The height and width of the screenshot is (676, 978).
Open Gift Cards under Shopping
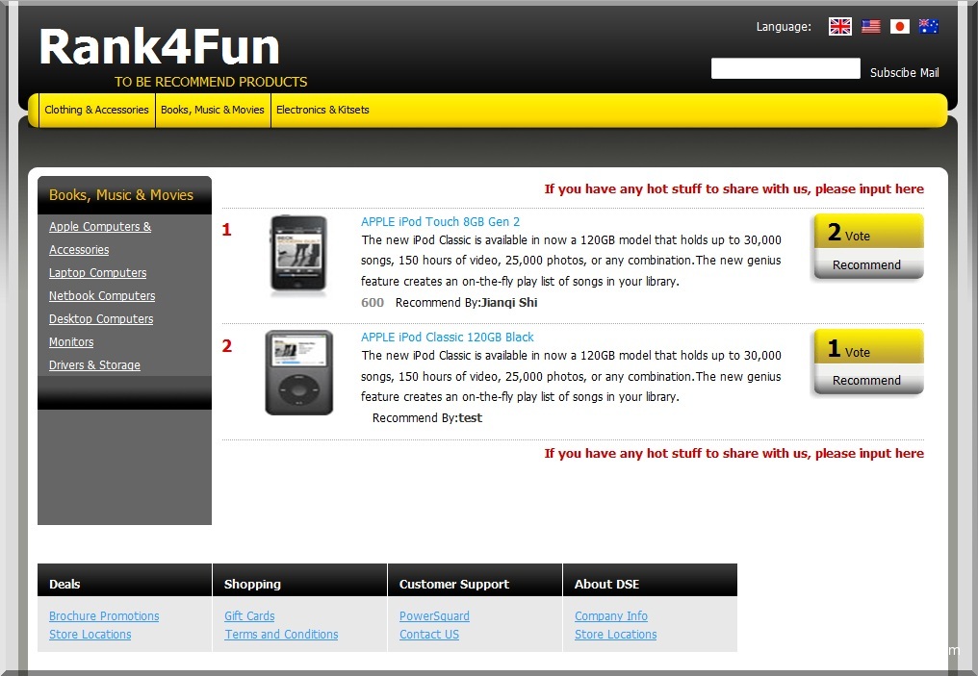point(249,616)
